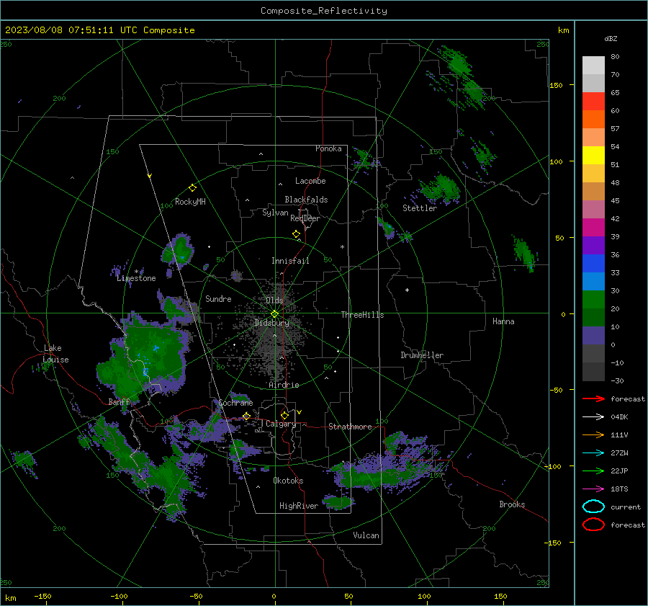
Task: Click the Limestone map label
Action: tap(136, 278)
